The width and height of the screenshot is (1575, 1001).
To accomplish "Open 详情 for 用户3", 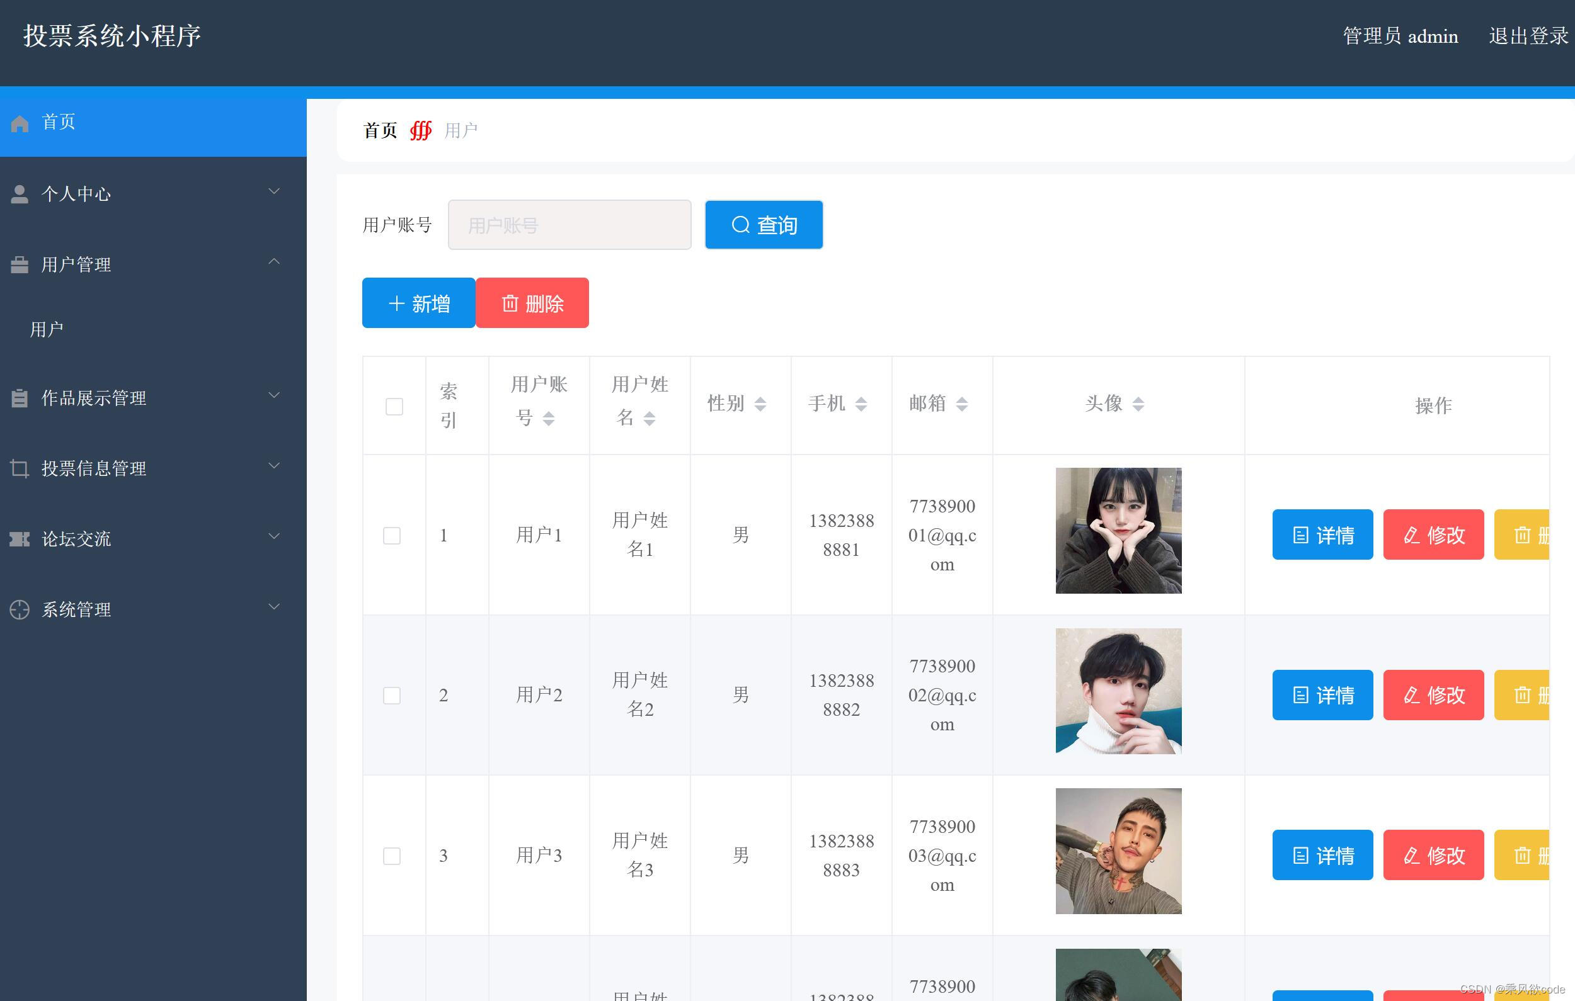I will 1322,854.
